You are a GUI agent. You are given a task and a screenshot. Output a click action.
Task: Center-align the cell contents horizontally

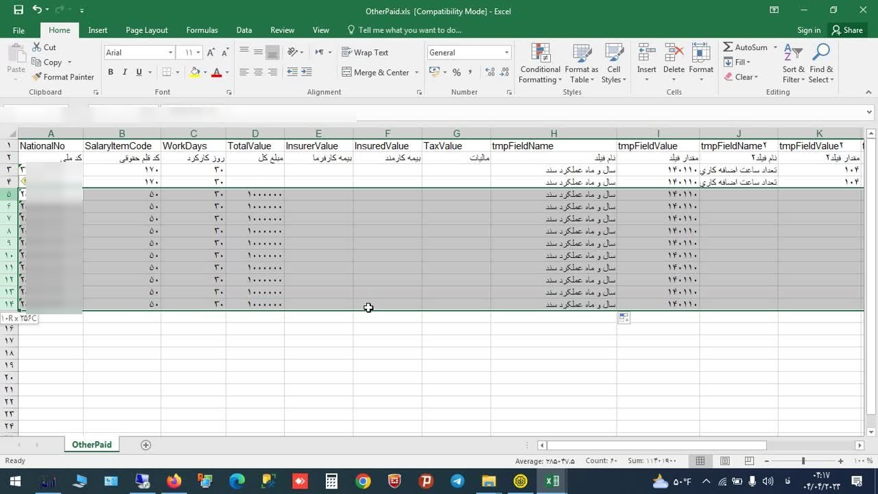[x=258, y=72]
